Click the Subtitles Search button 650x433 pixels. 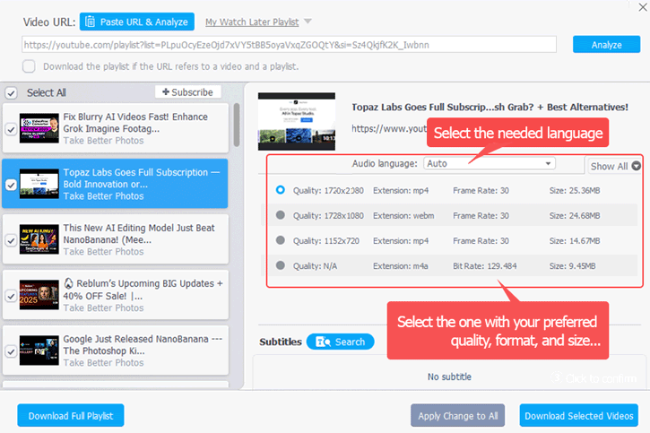[x=340, y=342]
